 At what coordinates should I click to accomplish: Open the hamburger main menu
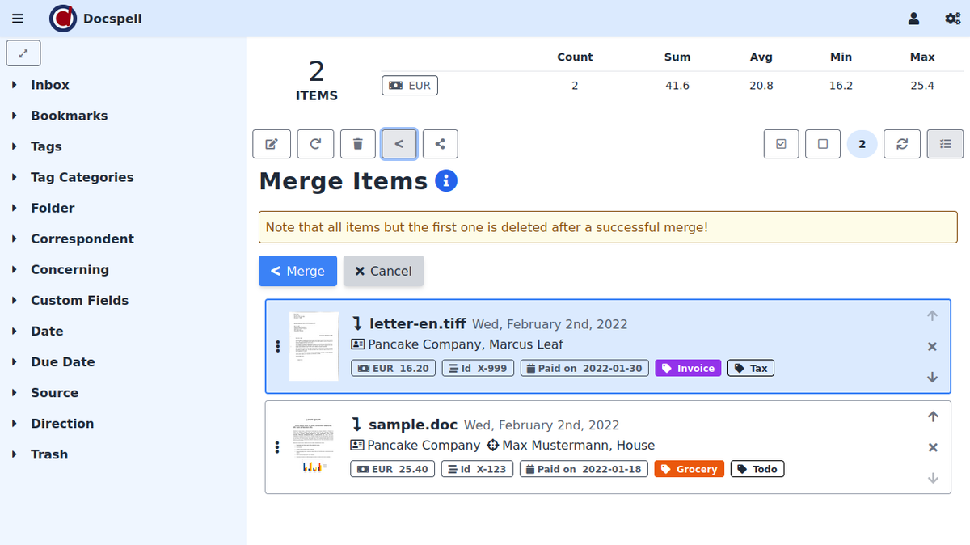(x=18, y=19)
